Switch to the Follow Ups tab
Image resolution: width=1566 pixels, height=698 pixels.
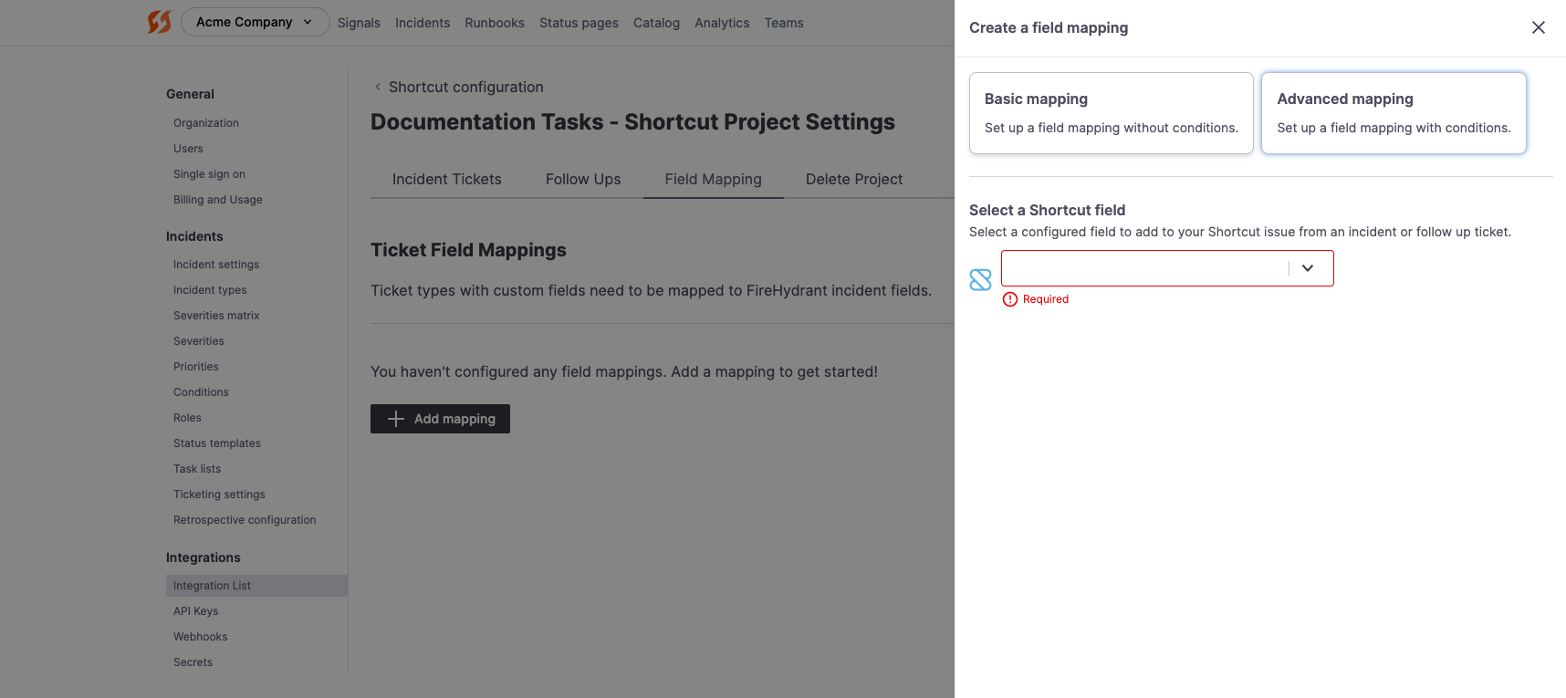point(583,180)
